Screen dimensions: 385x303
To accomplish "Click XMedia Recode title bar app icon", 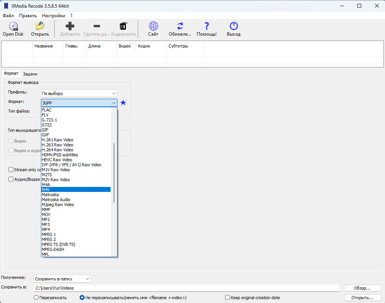I will pyautogui.click(x=6, y=6).
